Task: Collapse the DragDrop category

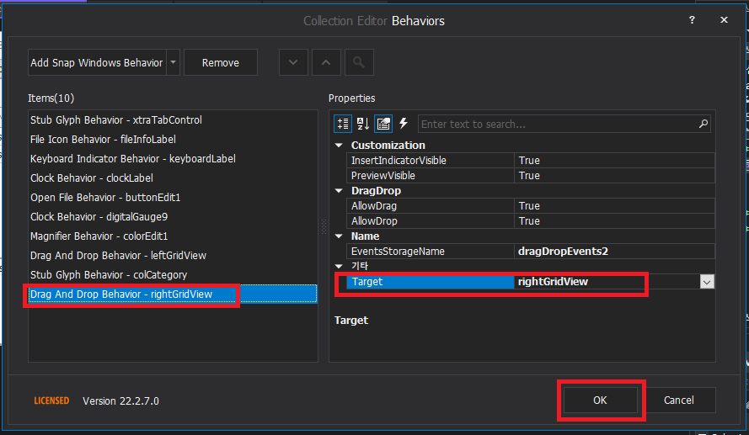Action: [340, 191]
